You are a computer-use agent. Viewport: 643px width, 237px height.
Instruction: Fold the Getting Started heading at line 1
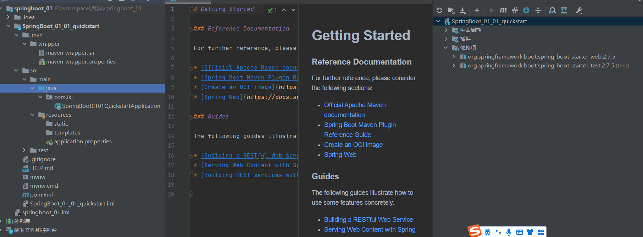191,9
